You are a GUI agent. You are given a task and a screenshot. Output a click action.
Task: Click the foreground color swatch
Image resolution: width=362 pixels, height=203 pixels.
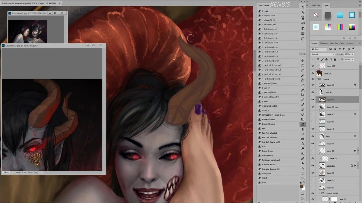pyautogui.click(x=302, y=186)
